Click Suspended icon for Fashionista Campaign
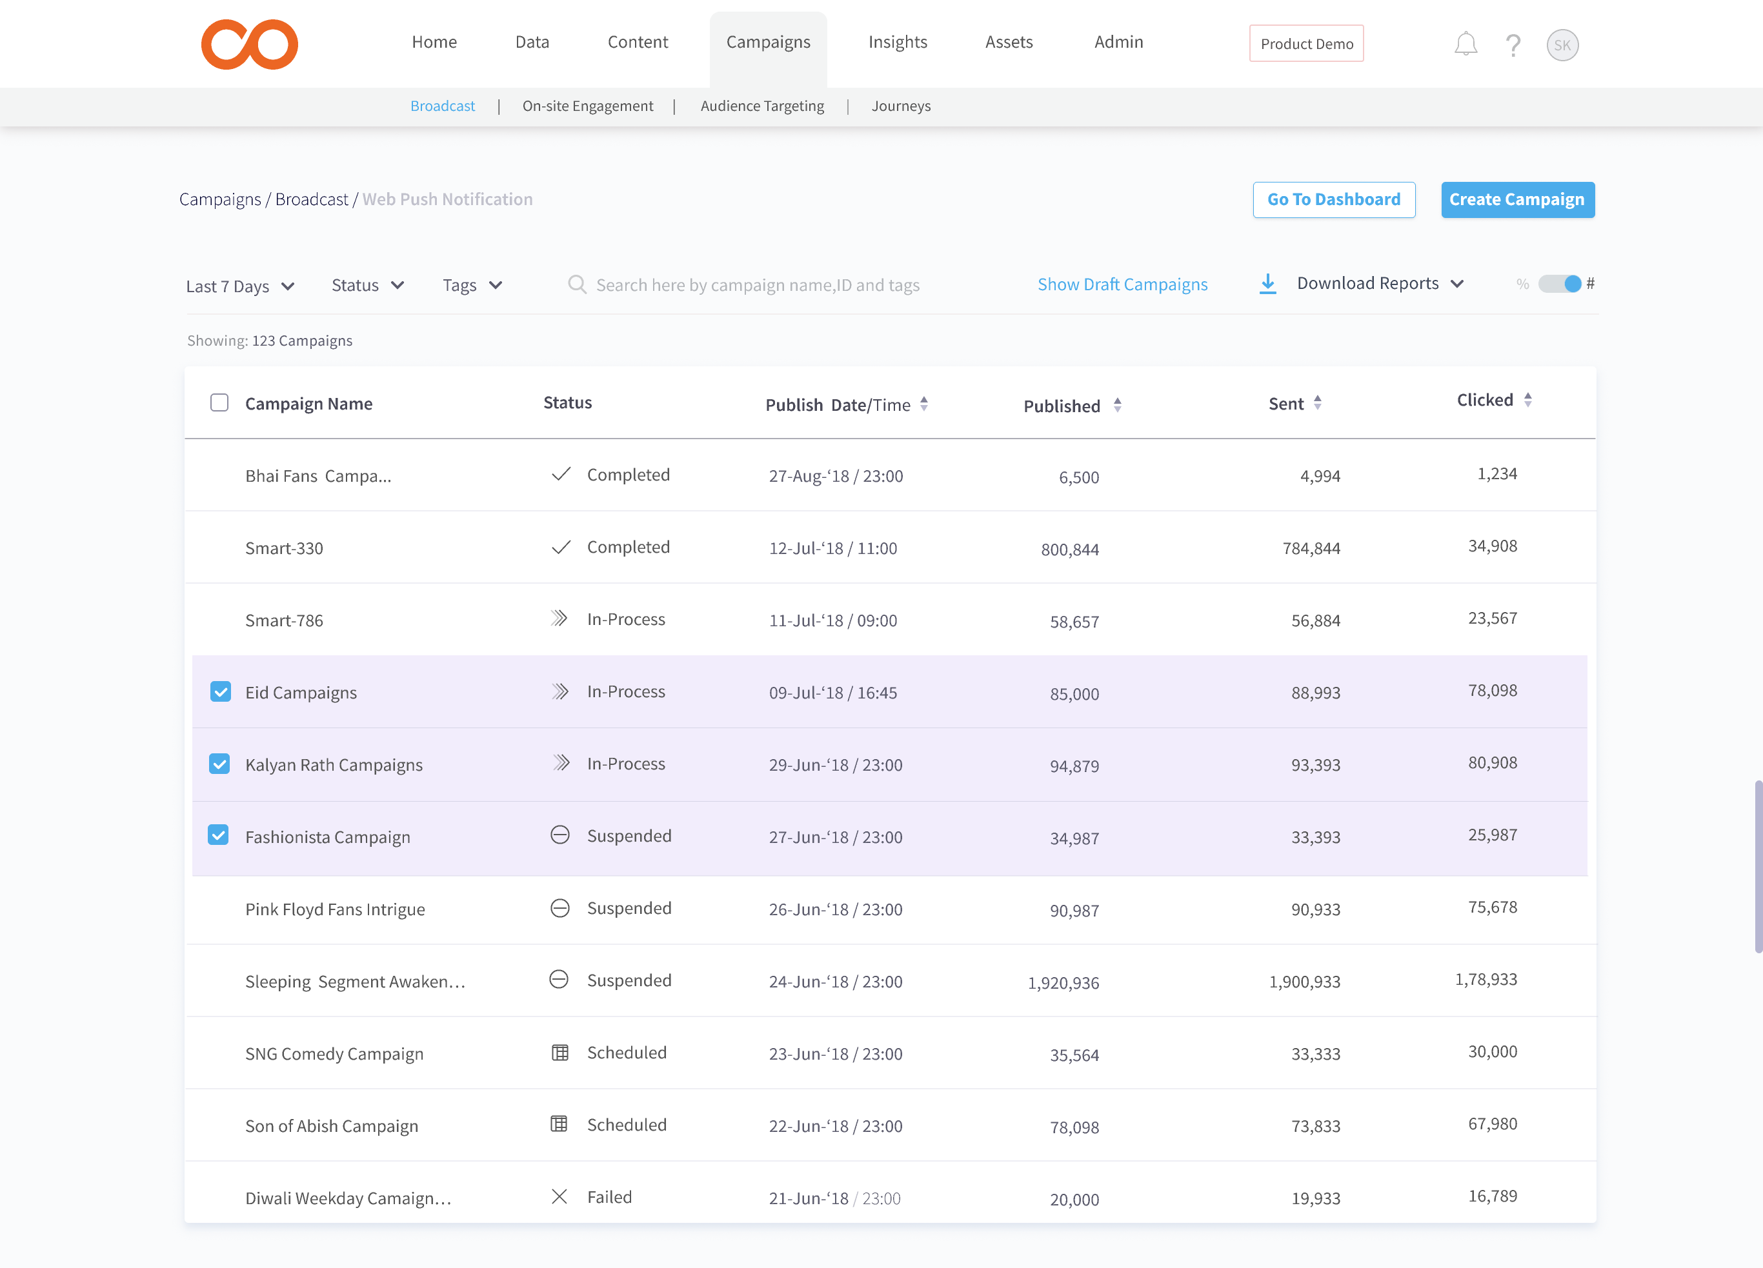 pyautogui.click(x=559, y=835)
